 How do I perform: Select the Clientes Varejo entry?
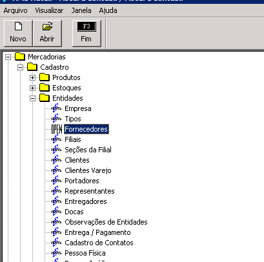click(88, 170)
